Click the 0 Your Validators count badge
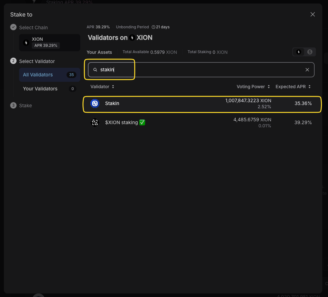The image size is (328, 297). (73, 89)
